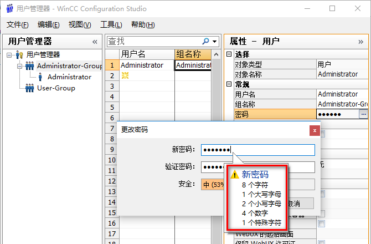This screenshot has height=244, width=371.
Task: Click the 对象名称 value Administrator
Action: coord(342,74)
